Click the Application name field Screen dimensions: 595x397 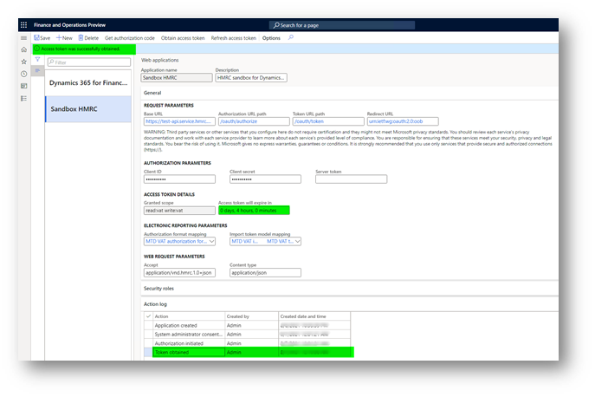(177, 77)
